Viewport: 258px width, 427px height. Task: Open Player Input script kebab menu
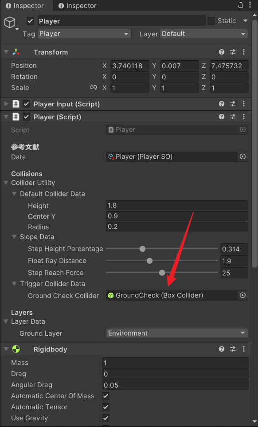coord(244,104)
